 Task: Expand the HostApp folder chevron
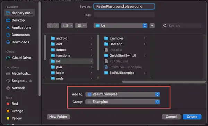point(145,44)
